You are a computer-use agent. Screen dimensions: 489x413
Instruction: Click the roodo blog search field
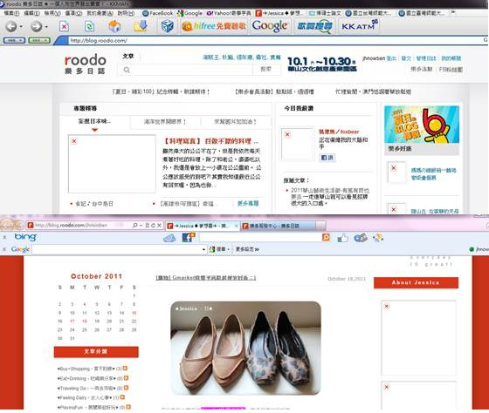187,70
